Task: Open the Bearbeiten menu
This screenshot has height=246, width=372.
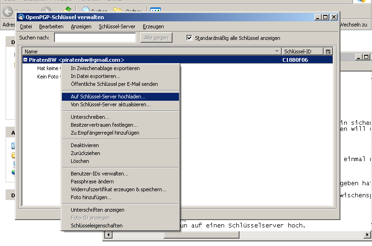Action: (x=51, y=26)
